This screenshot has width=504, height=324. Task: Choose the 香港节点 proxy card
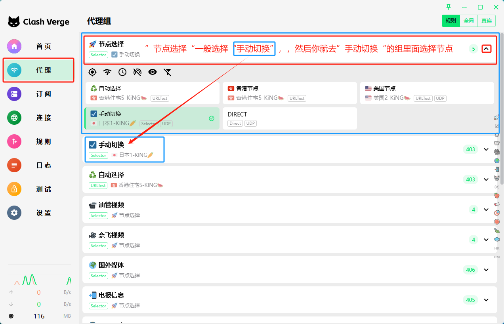(x=289, y=93)
